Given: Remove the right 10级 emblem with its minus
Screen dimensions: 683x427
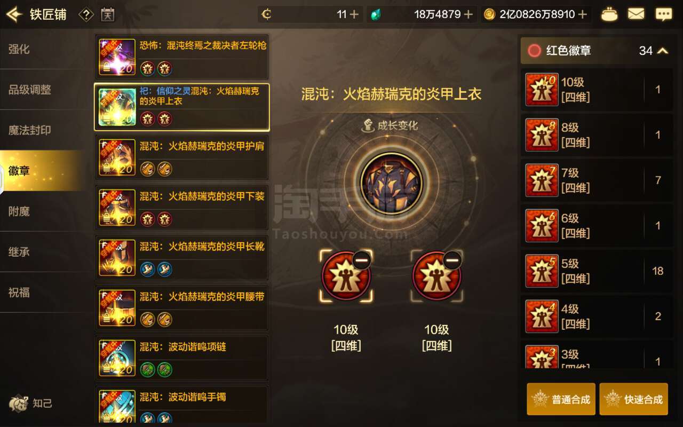Looking at the screenshot, I should [452, 260].
